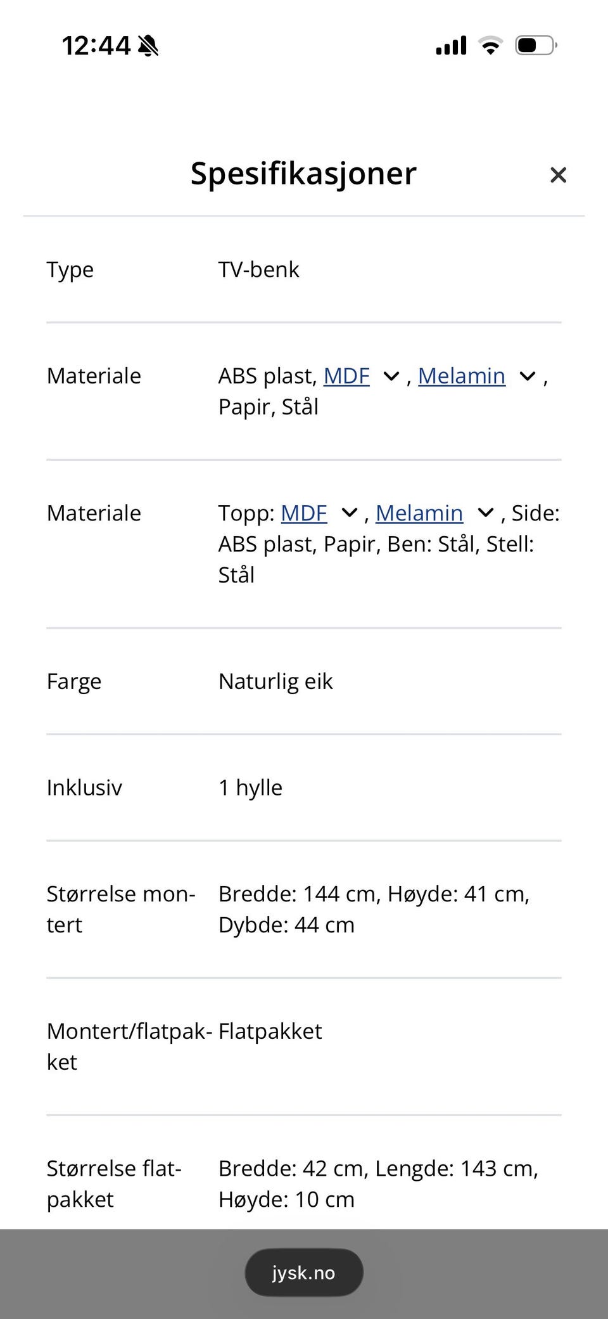This screenshot has width=608, height=1319.
Task: Tap the jysk.no address pill button
Action: click(x=303, y=1273)
